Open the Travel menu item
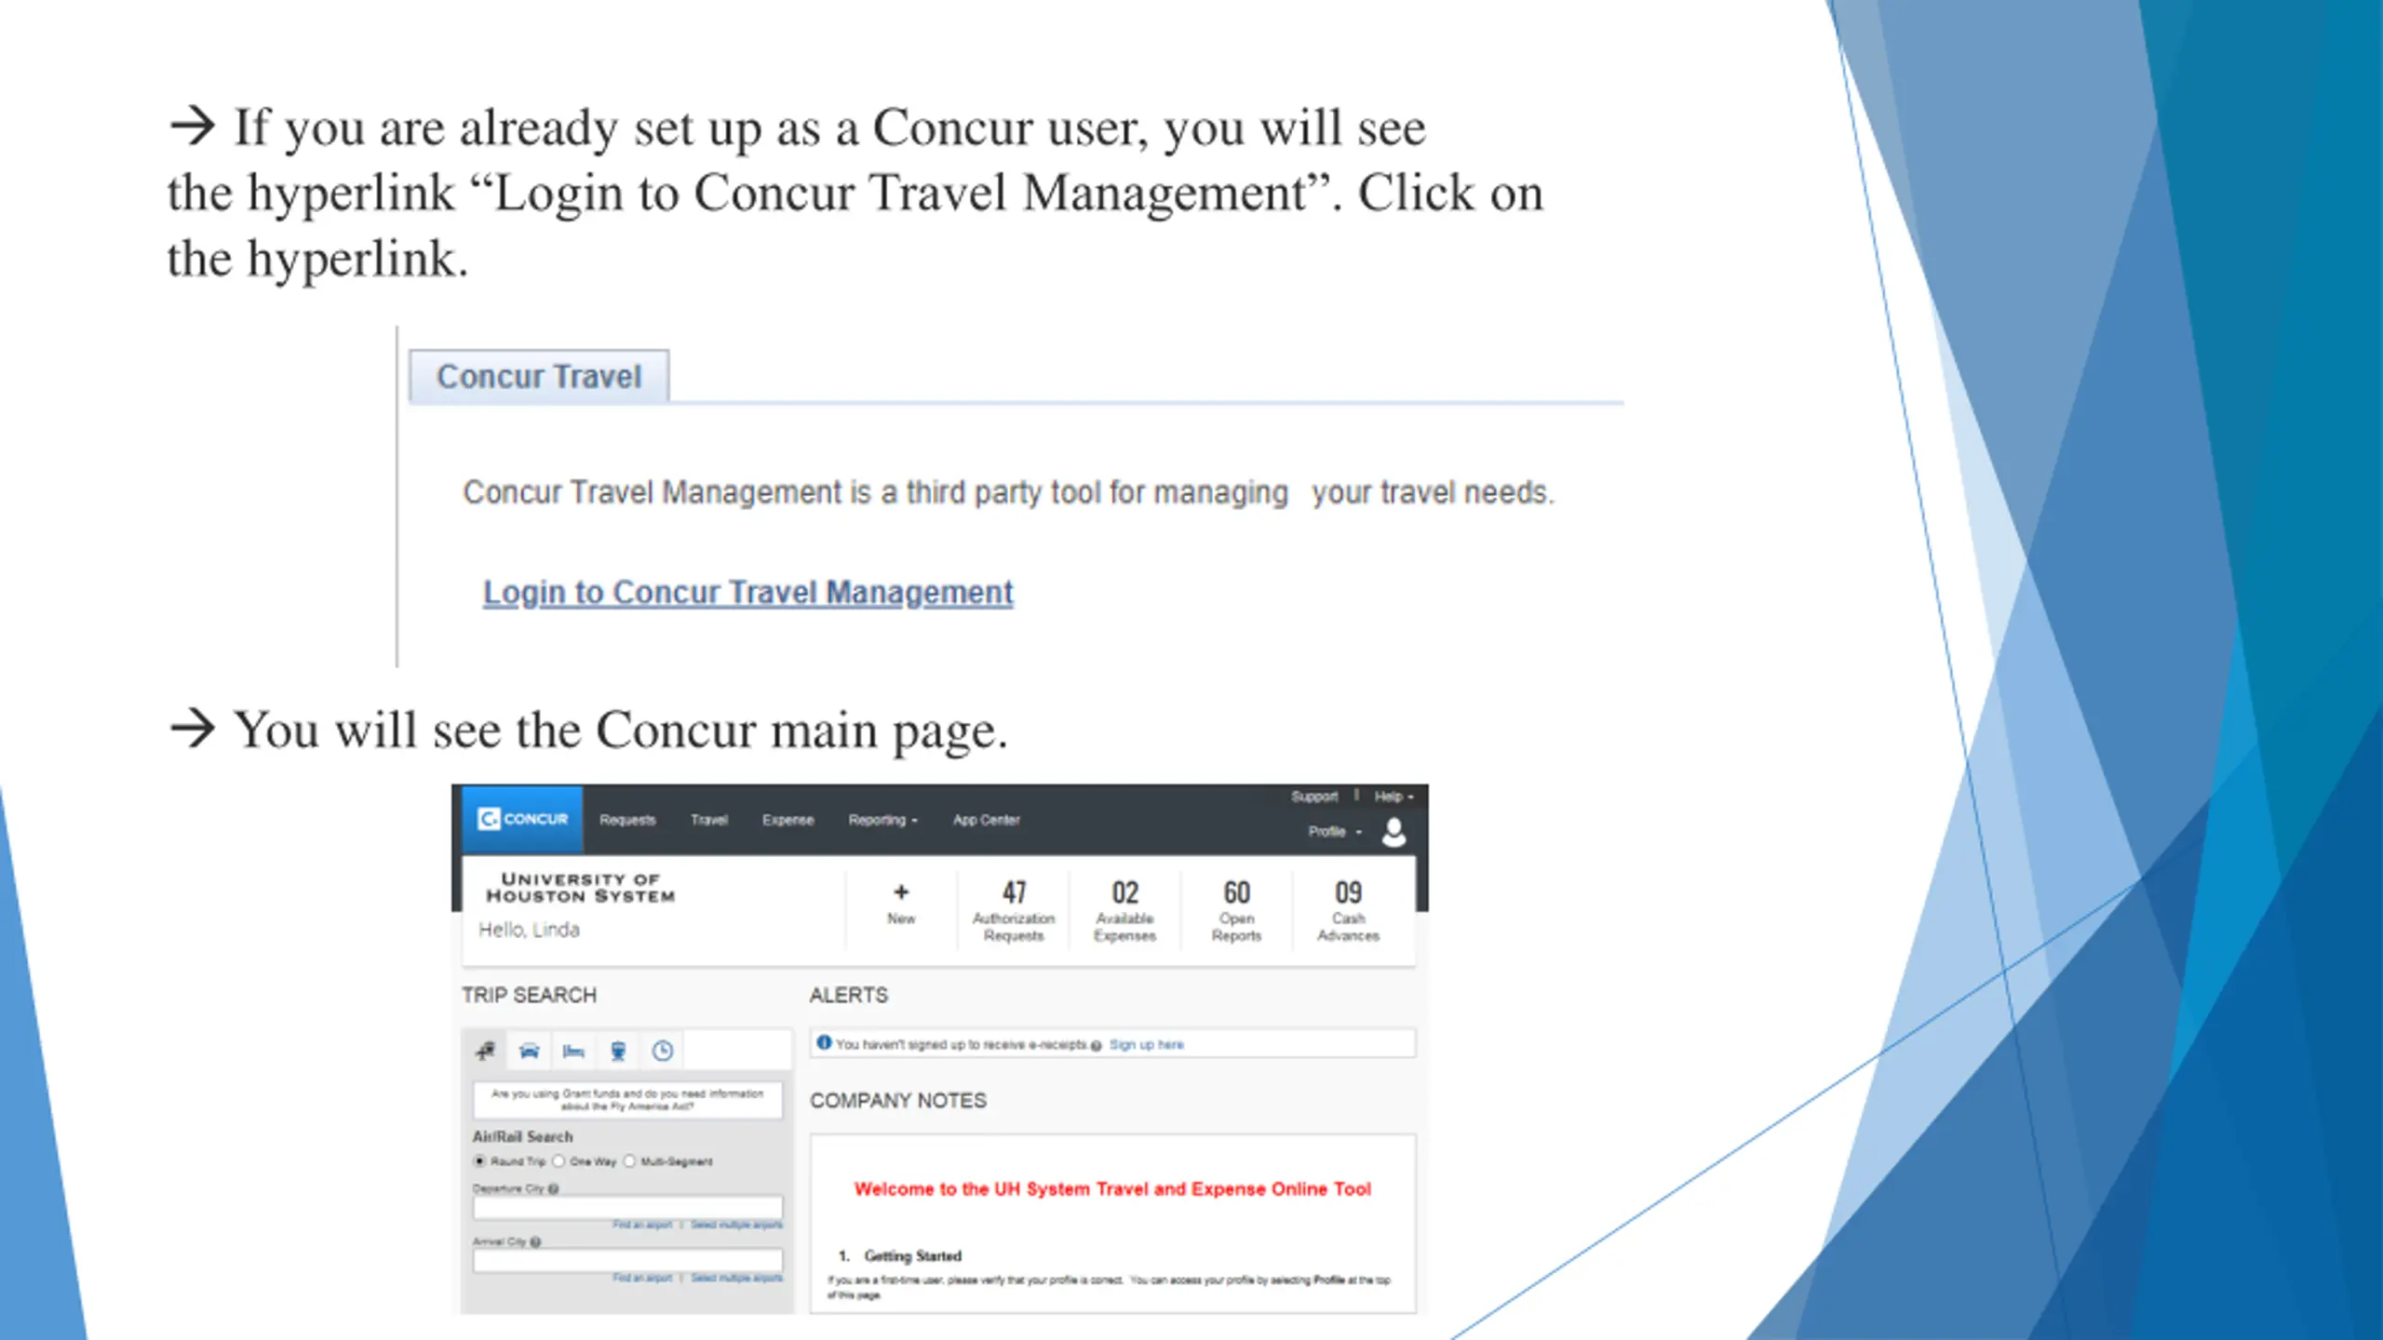 point(708,820)
